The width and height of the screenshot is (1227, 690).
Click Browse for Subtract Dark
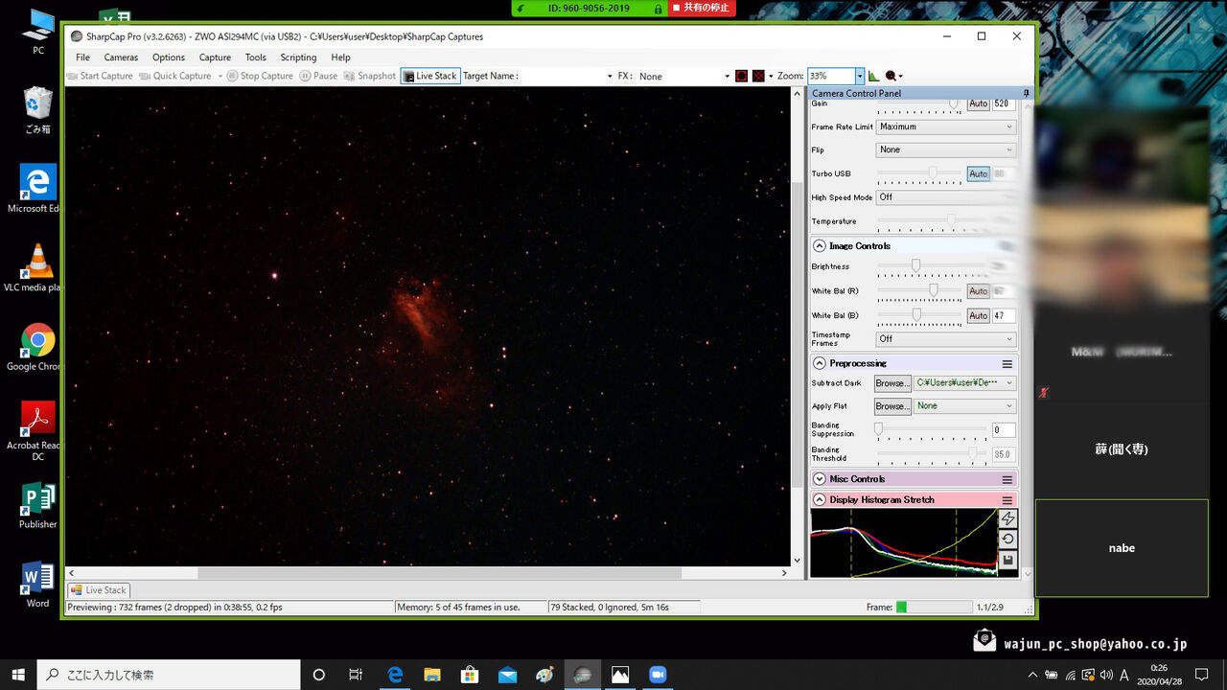tap(891, 383)
